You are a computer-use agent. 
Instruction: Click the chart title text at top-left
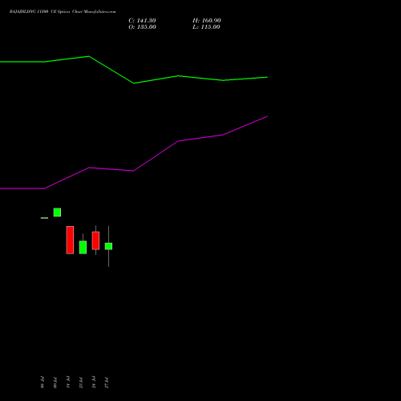click(x=63, y=11)
